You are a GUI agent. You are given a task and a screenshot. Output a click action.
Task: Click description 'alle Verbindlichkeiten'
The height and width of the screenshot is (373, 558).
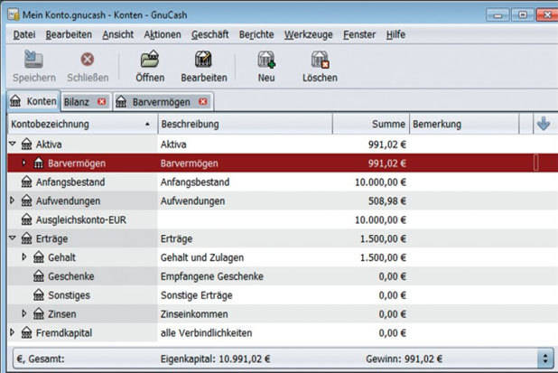[206, 333]
